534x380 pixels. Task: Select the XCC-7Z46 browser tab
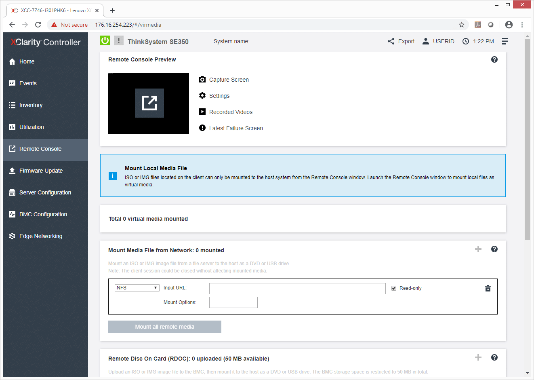pos(55,11)
